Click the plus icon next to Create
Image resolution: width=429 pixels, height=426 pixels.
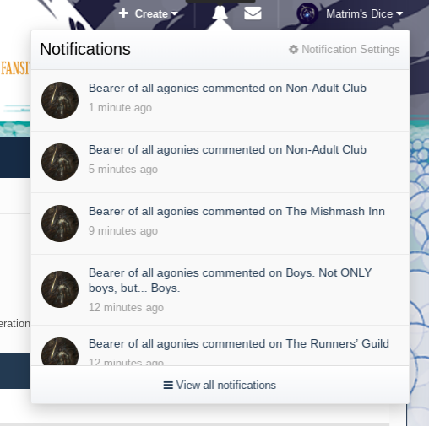[x=123, y=13]
